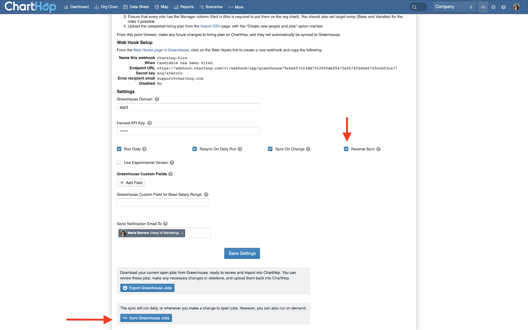This screenshot has height=330, width=528.
Task: Click the Base Salary Range help icon
Action: pyautogui.click(x=206, y=194)
